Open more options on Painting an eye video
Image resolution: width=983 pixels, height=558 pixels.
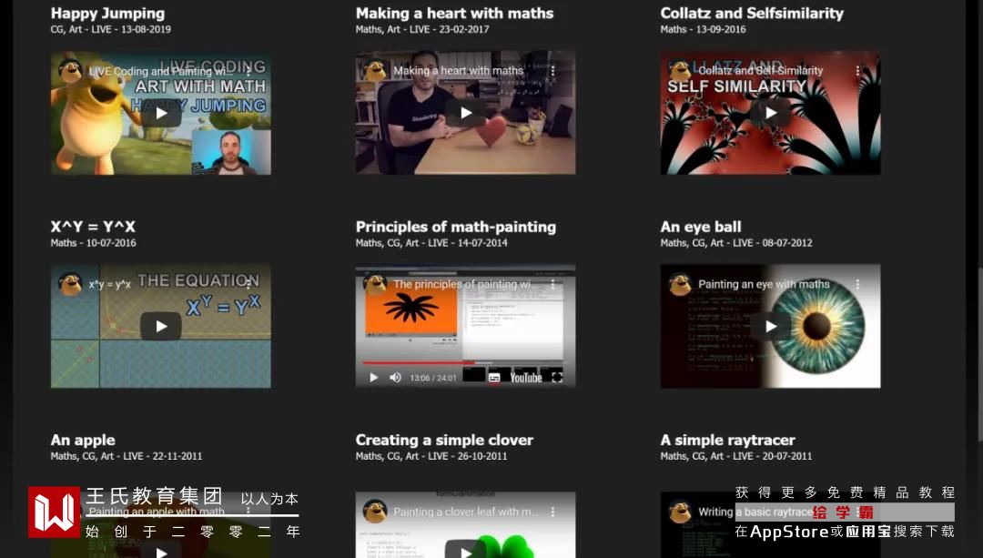(857, 284)
